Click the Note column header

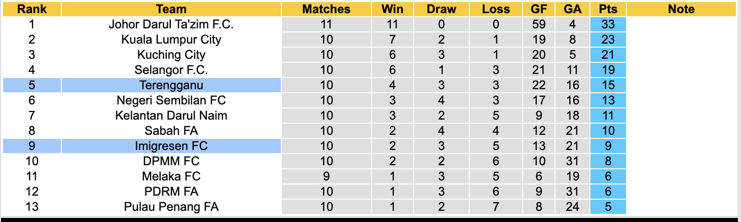[x=681, y=9]
